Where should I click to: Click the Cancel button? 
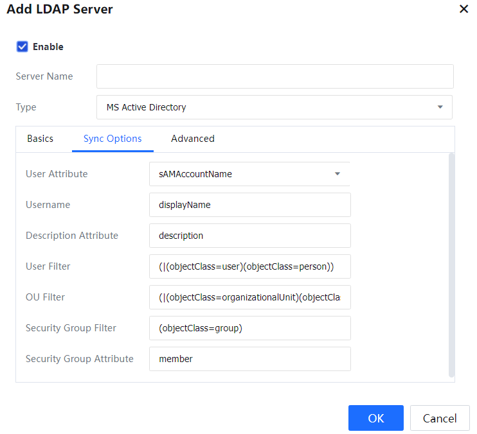(x=440, y=418)
